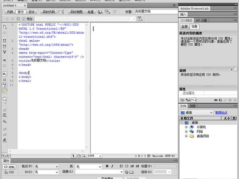Click the unordered list icon in the Properties panel
The height and width of the screenshot is (179, 239).
pyautogui.click(x=121, y=166)
